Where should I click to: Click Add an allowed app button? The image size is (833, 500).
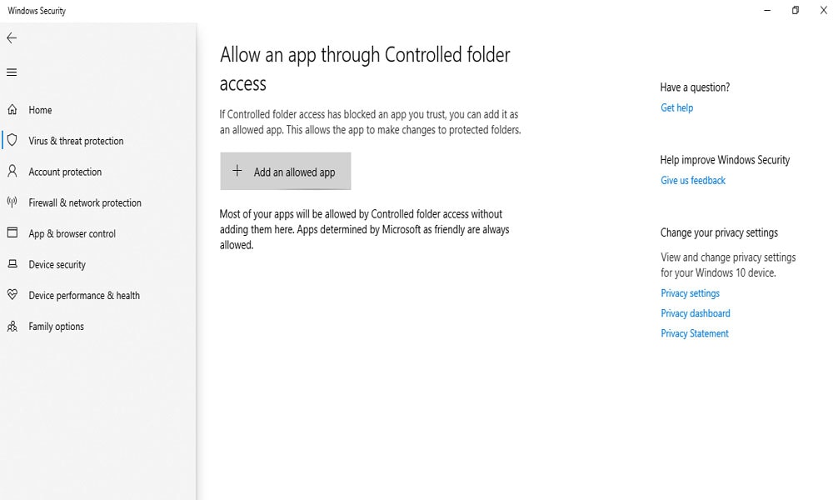click(x=285, y=171)
